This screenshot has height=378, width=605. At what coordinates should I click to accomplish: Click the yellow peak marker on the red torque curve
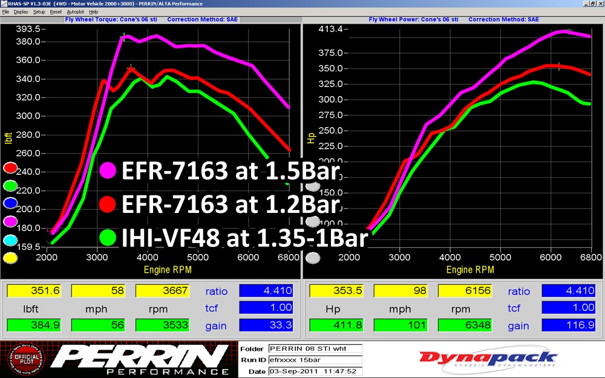coord(131,68)
